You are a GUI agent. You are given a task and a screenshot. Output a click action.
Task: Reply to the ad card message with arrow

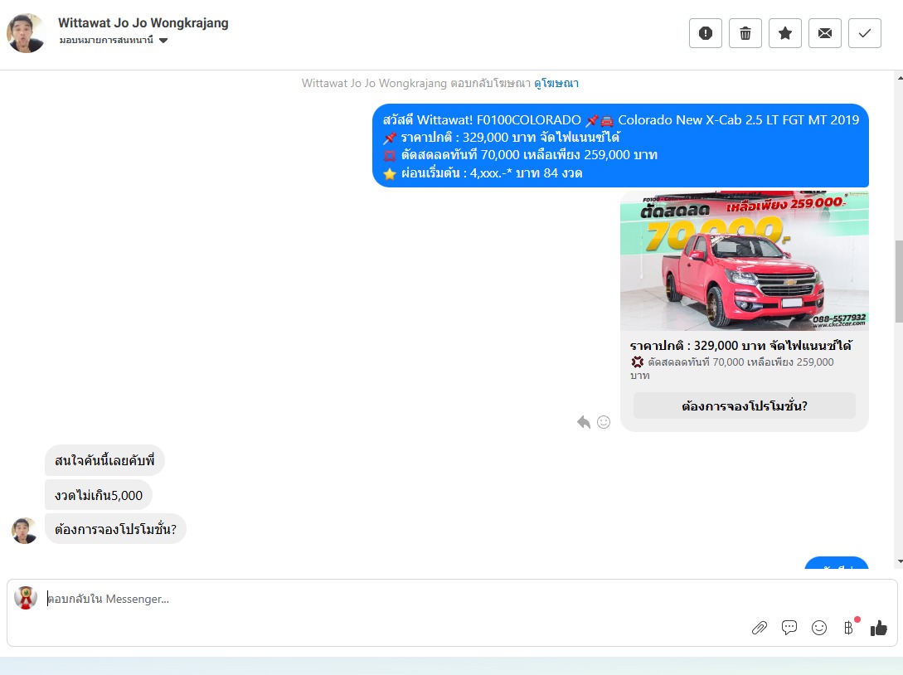coord(584,422)
